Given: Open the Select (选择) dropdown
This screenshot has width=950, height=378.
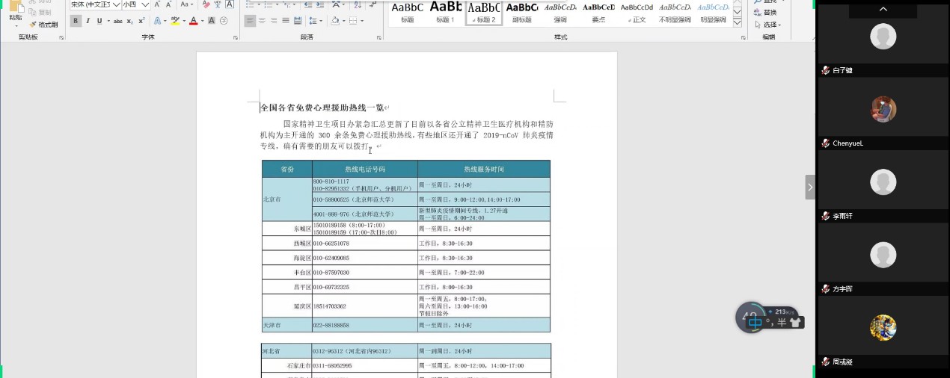Looking at the screenshot, I should click(767, 25).
